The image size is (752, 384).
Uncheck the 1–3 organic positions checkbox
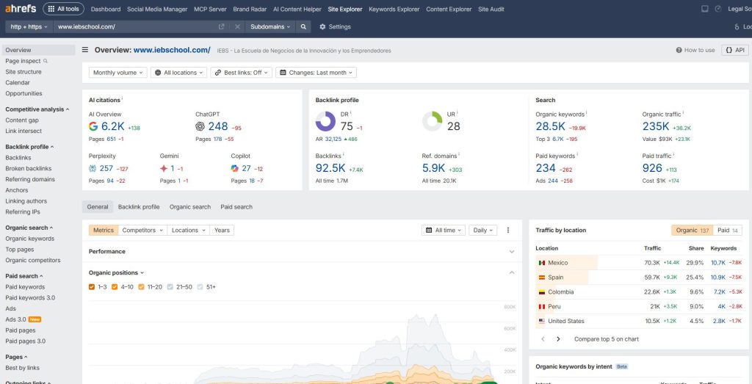[92, 286]
